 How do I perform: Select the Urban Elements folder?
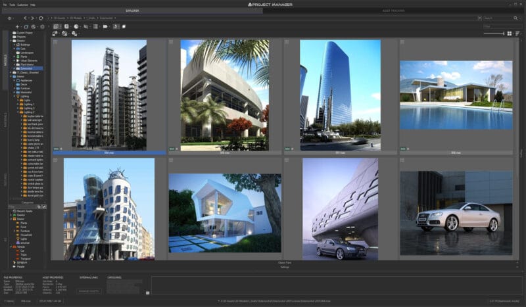point(29,60)
